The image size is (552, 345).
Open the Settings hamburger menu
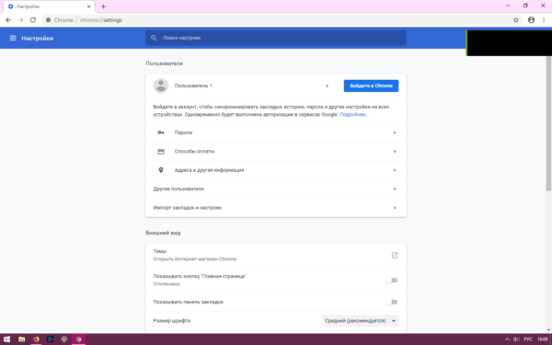(x=13, y=38)
